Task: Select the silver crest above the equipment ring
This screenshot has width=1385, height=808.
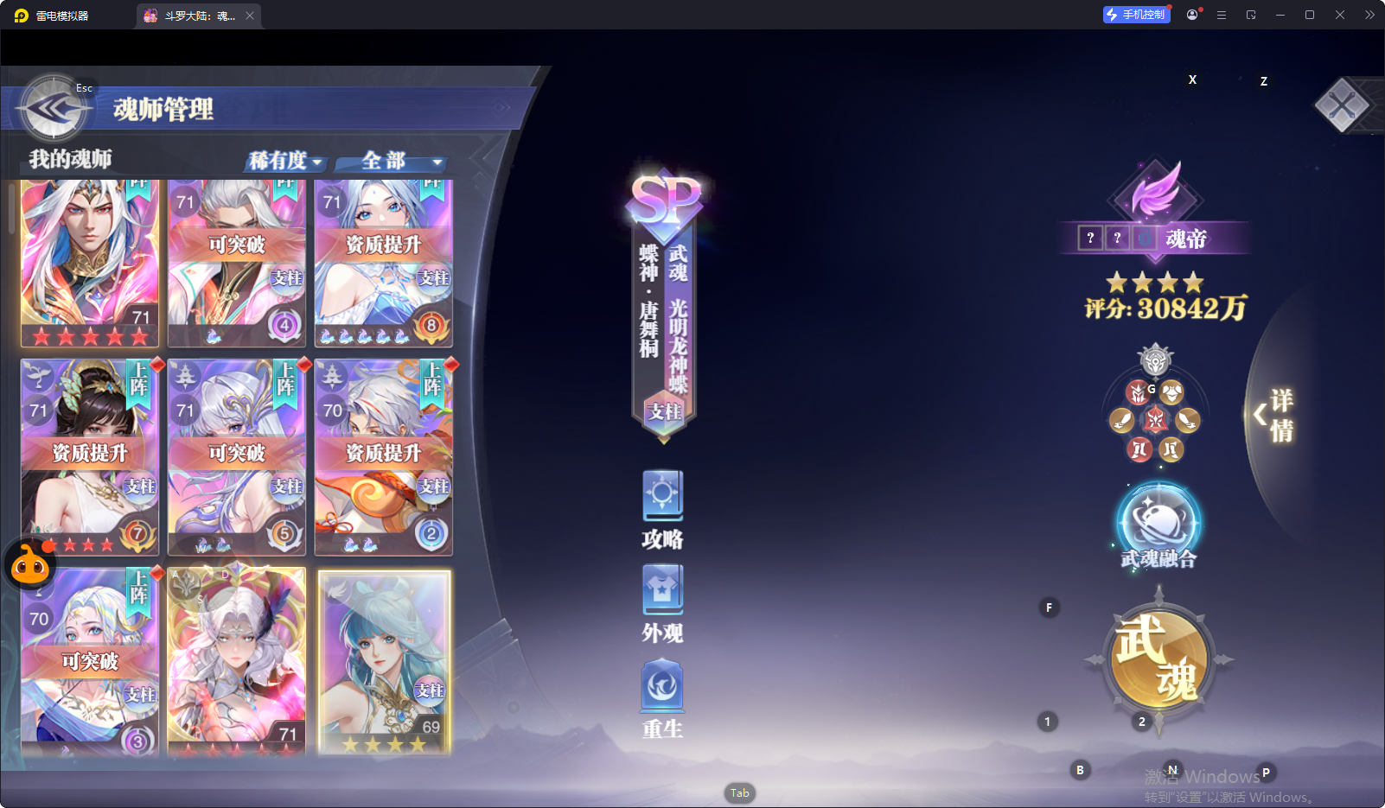Action: pos(1155,360)
